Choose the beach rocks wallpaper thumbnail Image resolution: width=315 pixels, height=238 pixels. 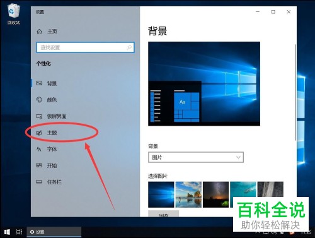pyautogui.click(x=188, y=194)
